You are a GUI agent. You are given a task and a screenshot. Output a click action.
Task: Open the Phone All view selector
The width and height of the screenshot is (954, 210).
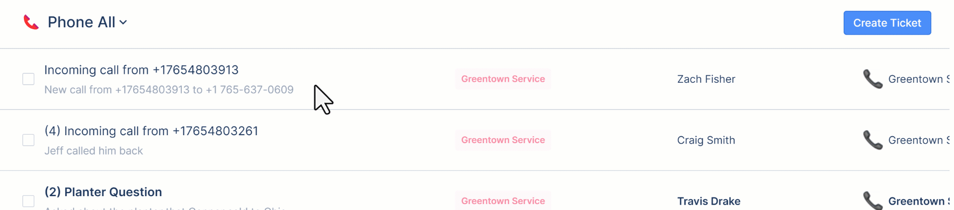coord(81,22)
